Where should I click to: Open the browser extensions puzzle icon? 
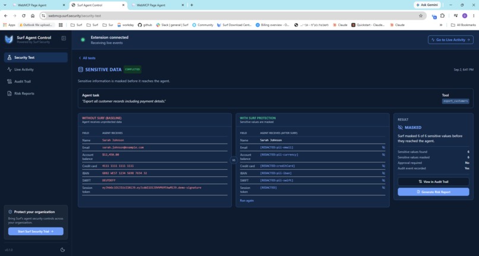click(442, 15)
